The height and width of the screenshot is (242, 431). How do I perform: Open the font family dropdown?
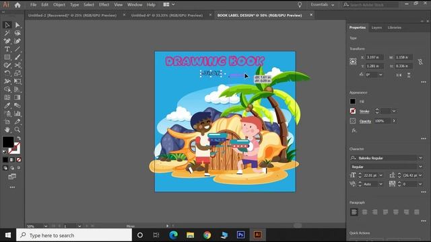(420, 158)
